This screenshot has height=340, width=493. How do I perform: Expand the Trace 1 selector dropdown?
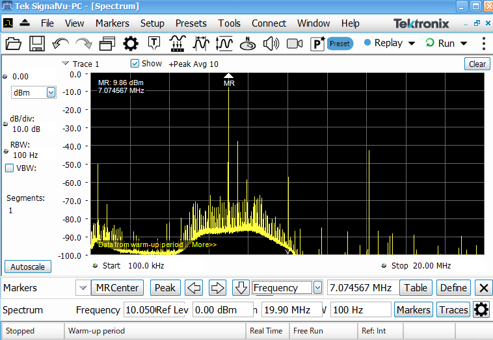tap(65, 64)
